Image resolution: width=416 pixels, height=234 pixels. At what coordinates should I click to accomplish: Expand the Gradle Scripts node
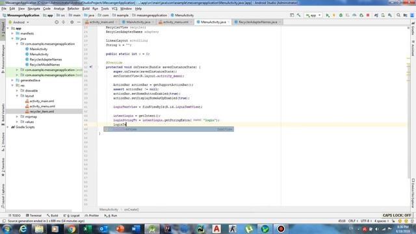[x=8, y=127]
